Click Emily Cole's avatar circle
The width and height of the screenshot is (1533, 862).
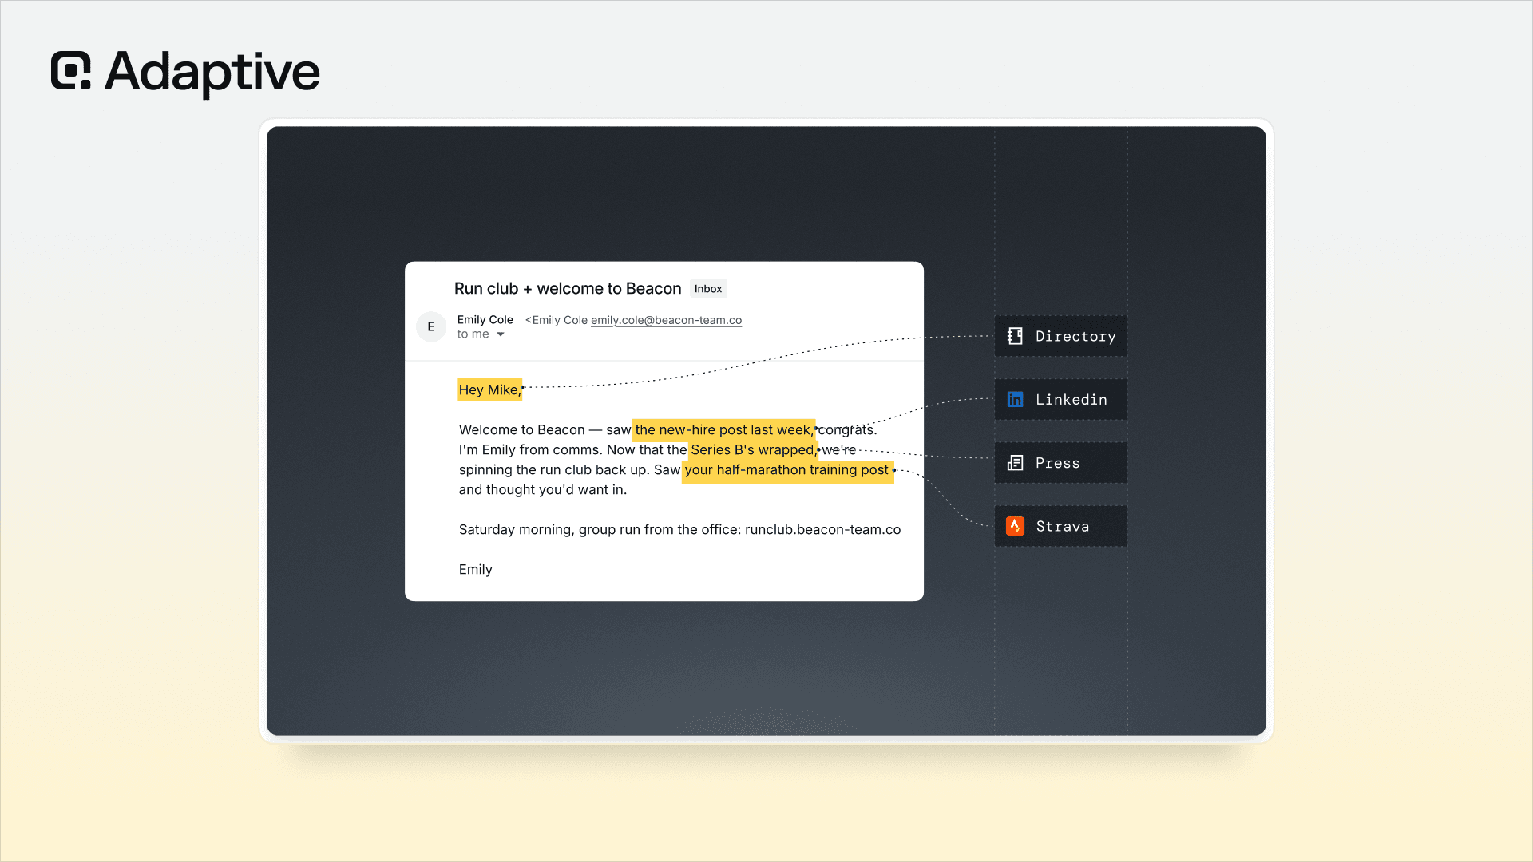[x=431, y=326]
